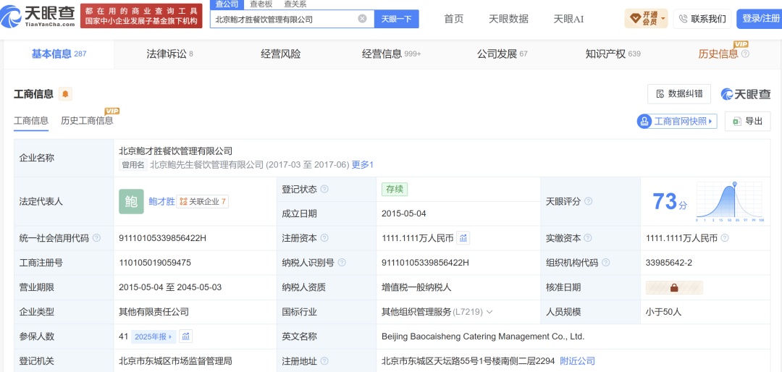This screenshot has height=372, width=782.
Task: Click help icon next to 注册资本
Action: point(324,238)
